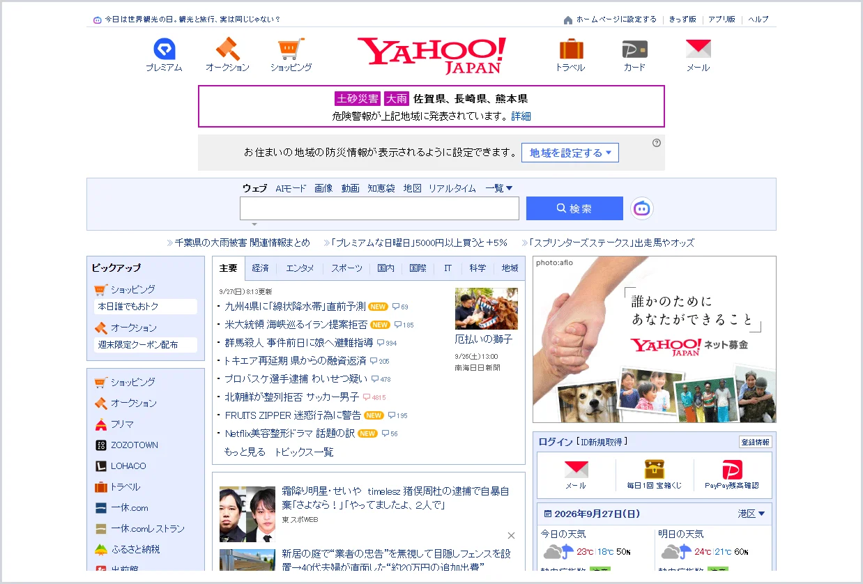Select the リアルタイム search mode
This screenshot has width=863, height=584.
click(x=452, y=188)
